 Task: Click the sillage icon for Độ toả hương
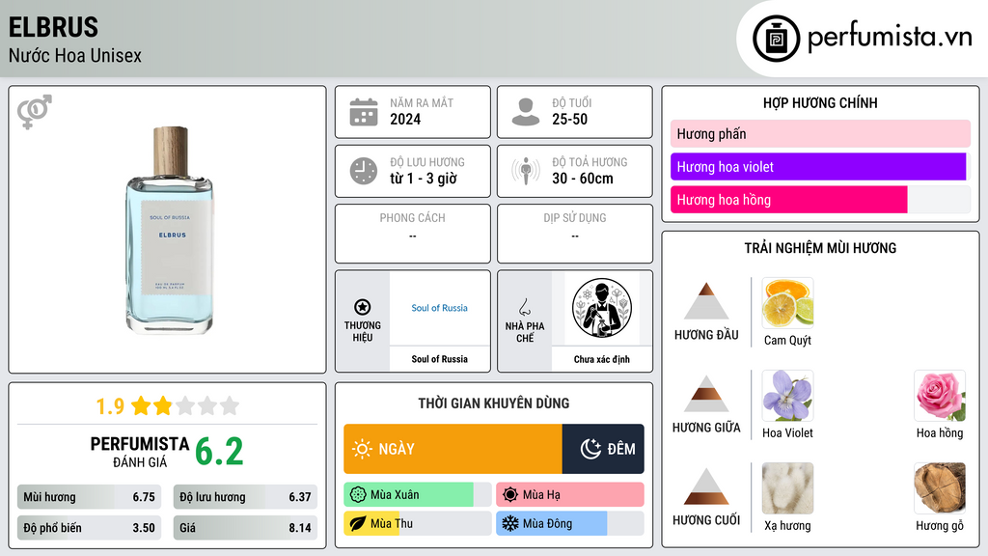pyautogui.click(x=526, y=171)
